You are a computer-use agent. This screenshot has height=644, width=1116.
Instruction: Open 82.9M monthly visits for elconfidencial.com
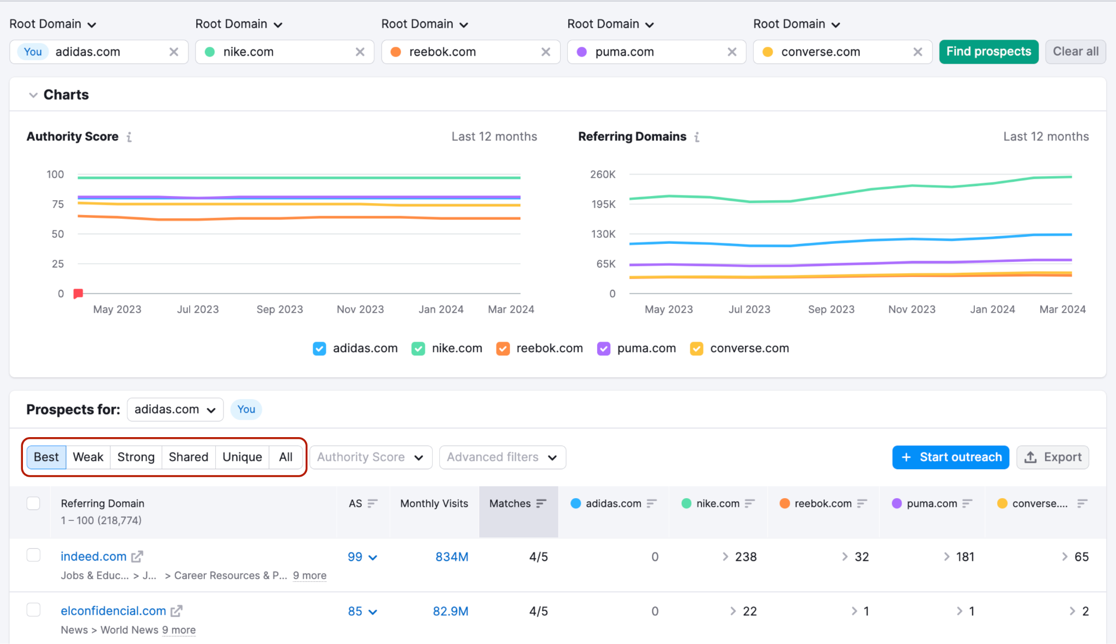(451, 611)
